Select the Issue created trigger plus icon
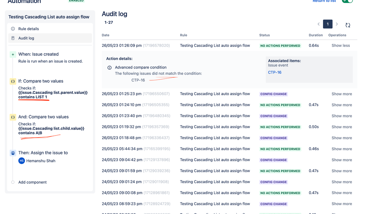 click(13, 55)
